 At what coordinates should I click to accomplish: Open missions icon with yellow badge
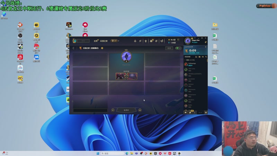190,112
